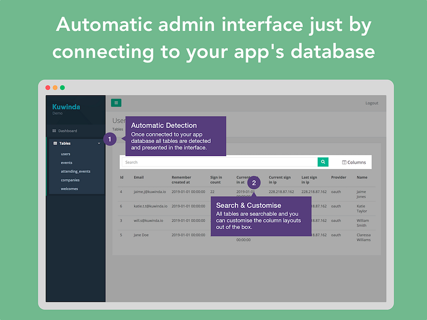This screenshot has width=427, height=320.
Task: Click the Tables breadcrumb link
Action: point(117,129)
